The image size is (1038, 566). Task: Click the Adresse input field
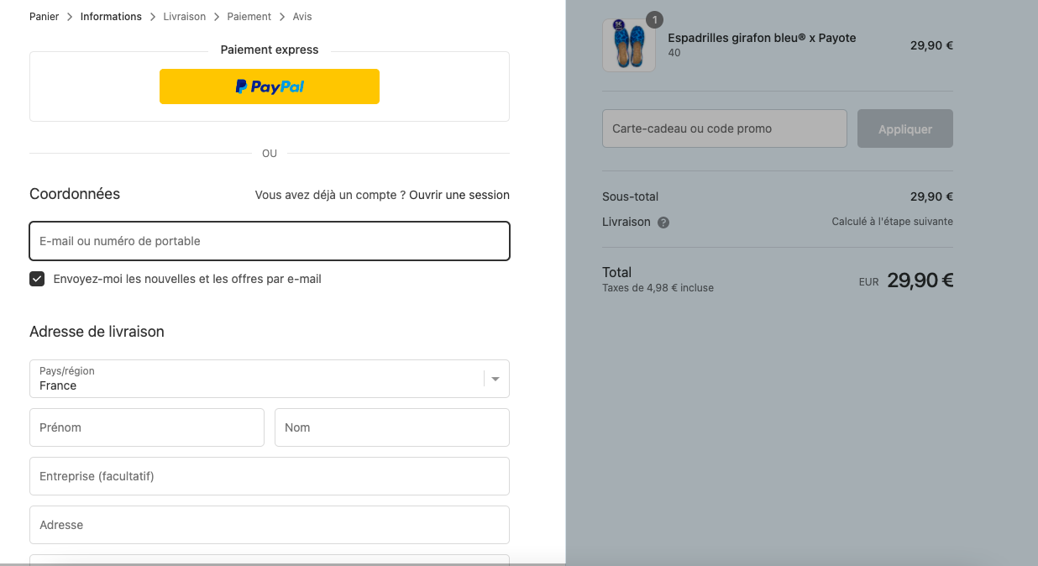pyautogui.click(x=270, y=525)
